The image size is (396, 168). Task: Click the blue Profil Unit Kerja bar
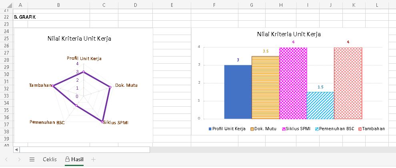click(238, 92)
